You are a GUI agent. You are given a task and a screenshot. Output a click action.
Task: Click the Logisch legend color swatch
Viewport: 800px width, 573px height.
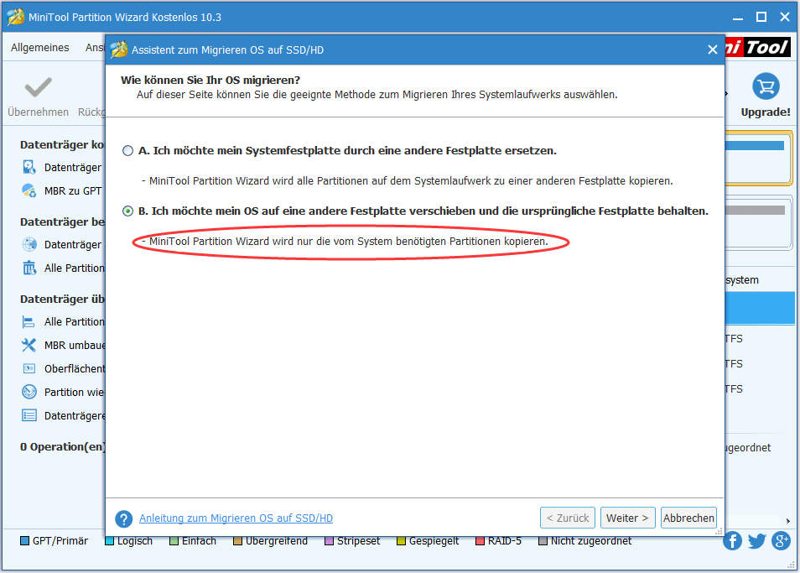coord(109,541)
